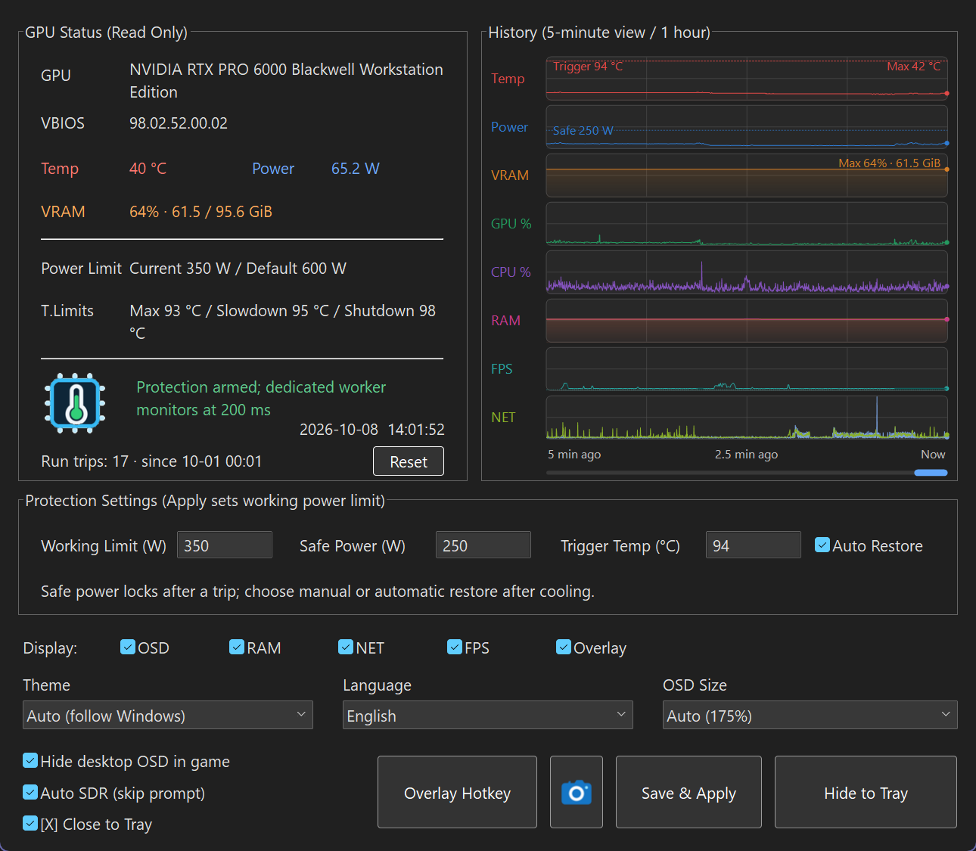Click the thermometer chip protection icon
Image resolution: width=976 pixels, height=851 pixels.
pos(75,403)
